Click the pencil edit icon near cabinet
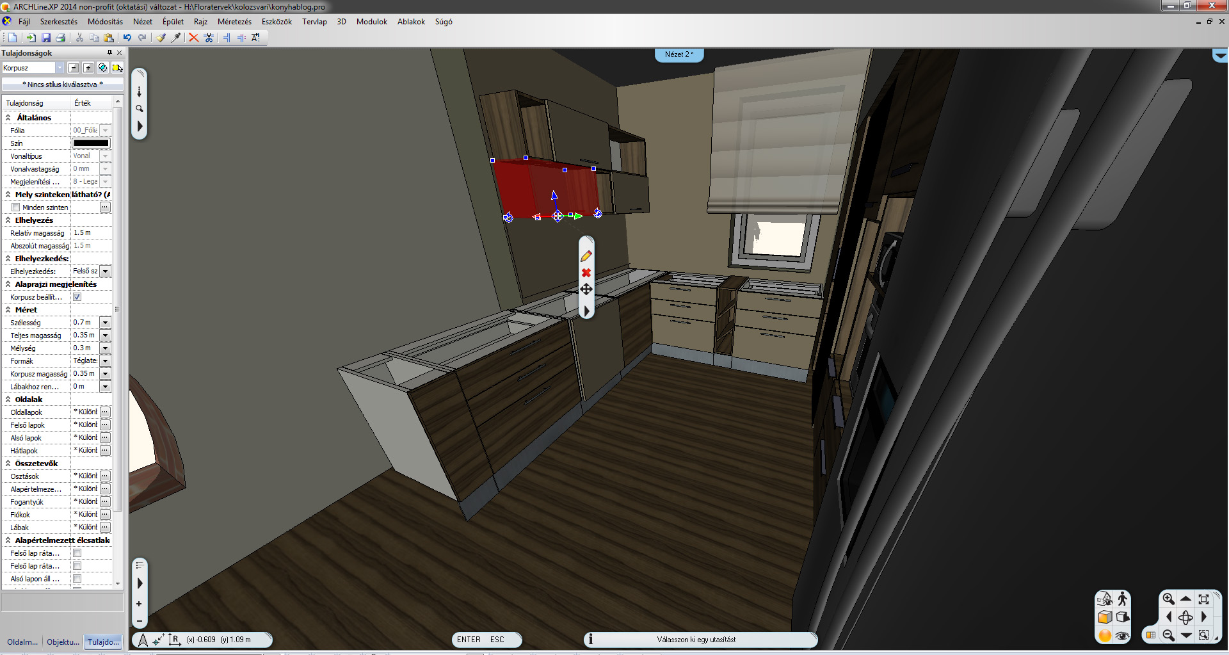This screenshot has width=1229, height=655. (x=586, y=256)
